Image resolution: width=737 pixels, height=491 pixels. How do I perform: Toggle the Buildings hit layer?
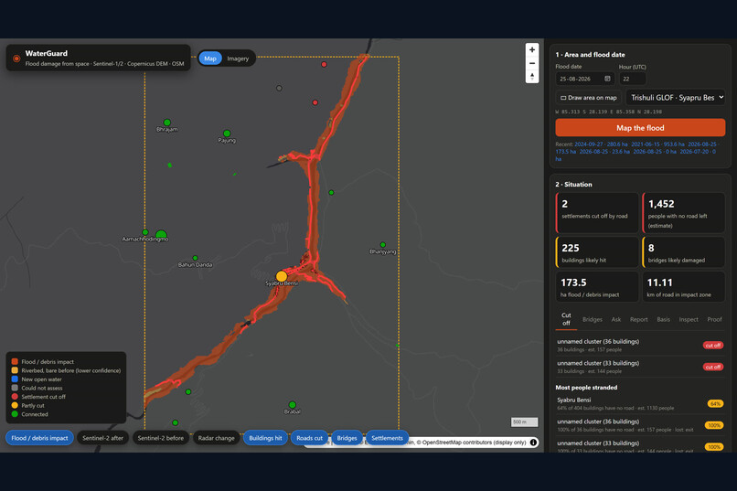[265, 438]
